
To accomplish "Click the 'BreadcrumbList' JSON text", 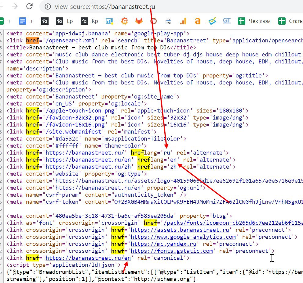I will pyautogui.click(x=62, y=272).
